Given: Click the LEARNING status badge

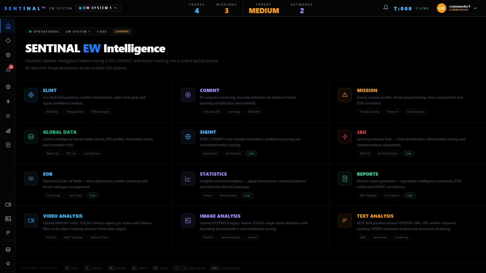Looking at the screenshot, I should pyautogui.click(x=122, y=32).
